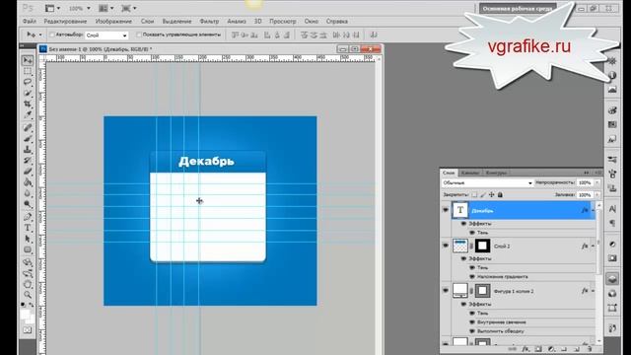Open the Справка menu
Image resolution: width=631 pixels, height=355 pixels.
(337, 22)
